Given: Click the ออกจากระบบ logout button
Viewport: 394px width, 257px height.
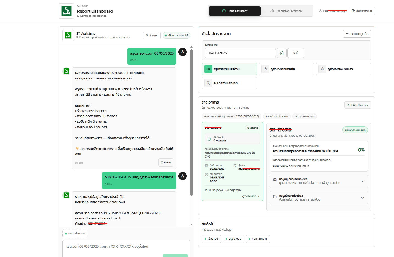Looking at the screenshot, I should tap(362, 11).
